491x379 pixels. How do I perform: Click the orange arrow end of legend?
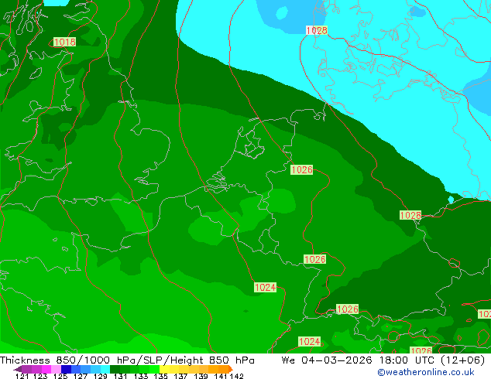[x=231, y=369]
